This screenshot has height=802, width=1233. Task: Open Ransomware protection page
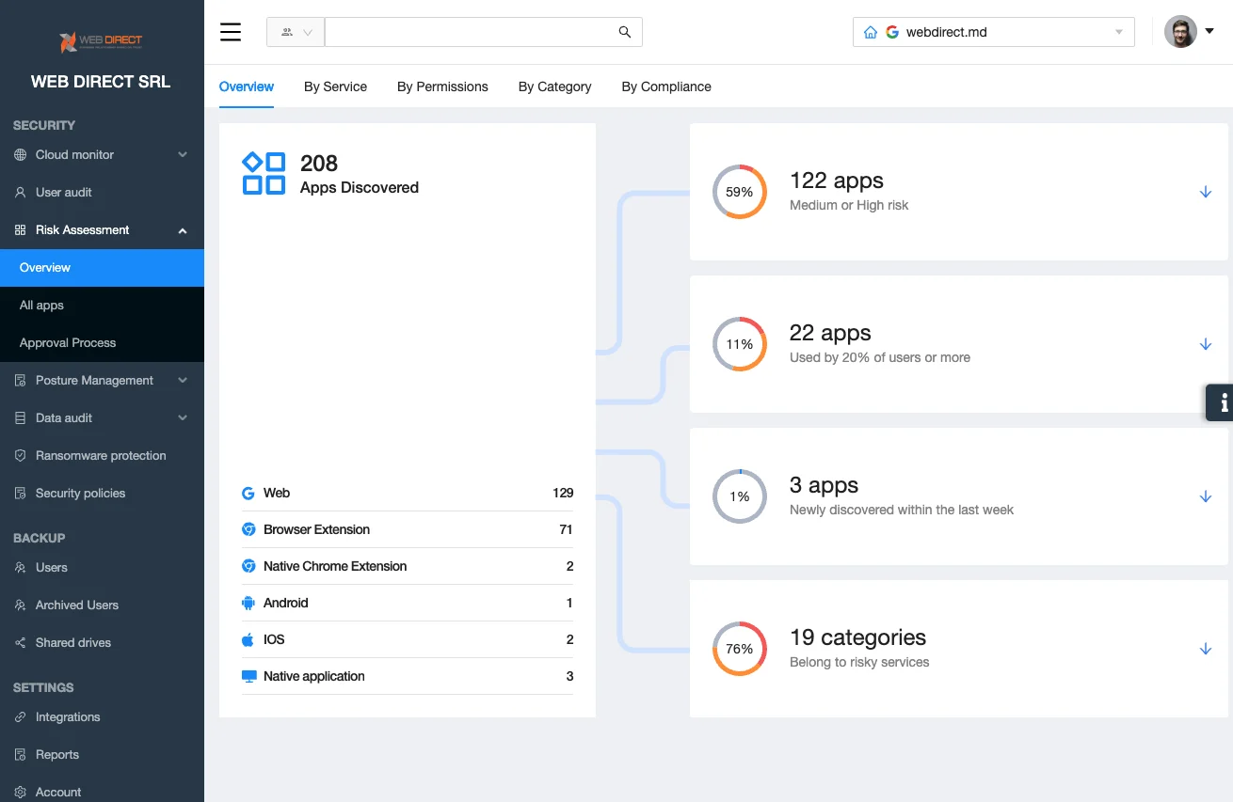102,456
